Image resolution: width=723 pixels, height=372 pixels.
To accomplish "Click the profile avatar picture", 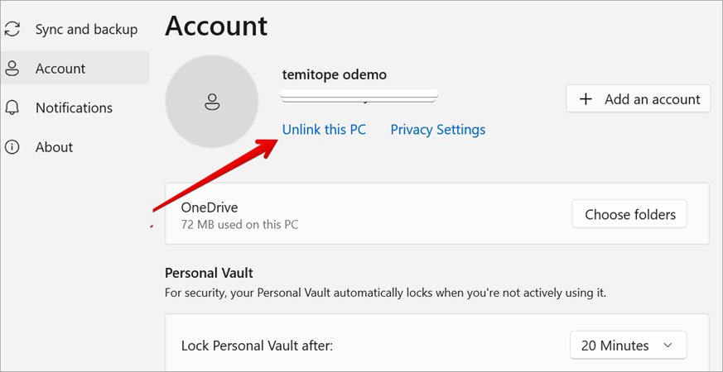I will tap(212, 103).
